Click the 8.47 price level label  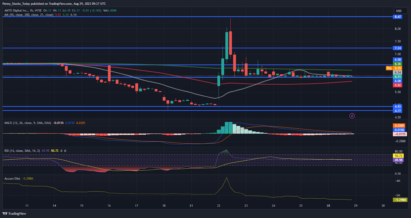(x=398, y=17)
